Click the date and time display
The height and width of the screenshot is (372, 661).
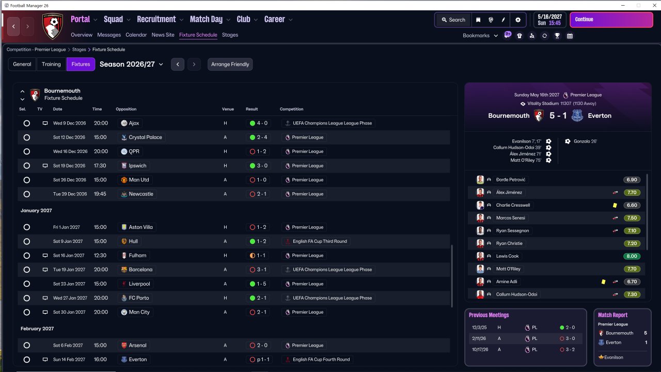[549, 20]
